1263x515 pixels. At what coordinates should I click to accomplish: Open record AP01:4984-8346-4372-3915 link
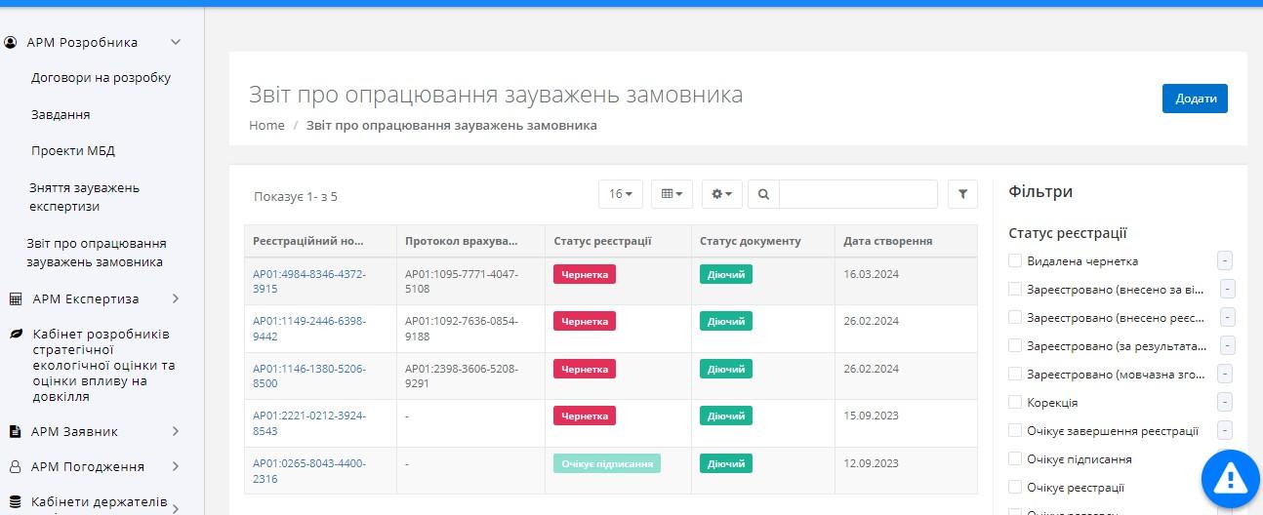[308, 281]
